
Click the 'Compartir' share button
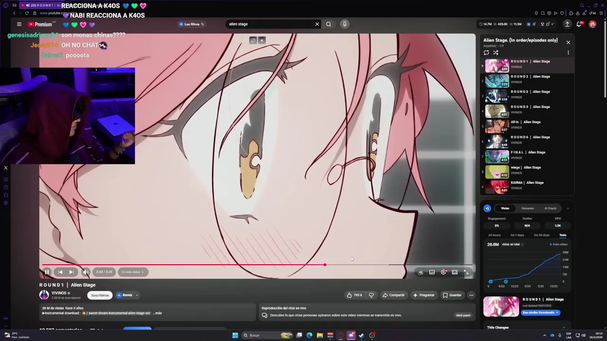[394, 295]
